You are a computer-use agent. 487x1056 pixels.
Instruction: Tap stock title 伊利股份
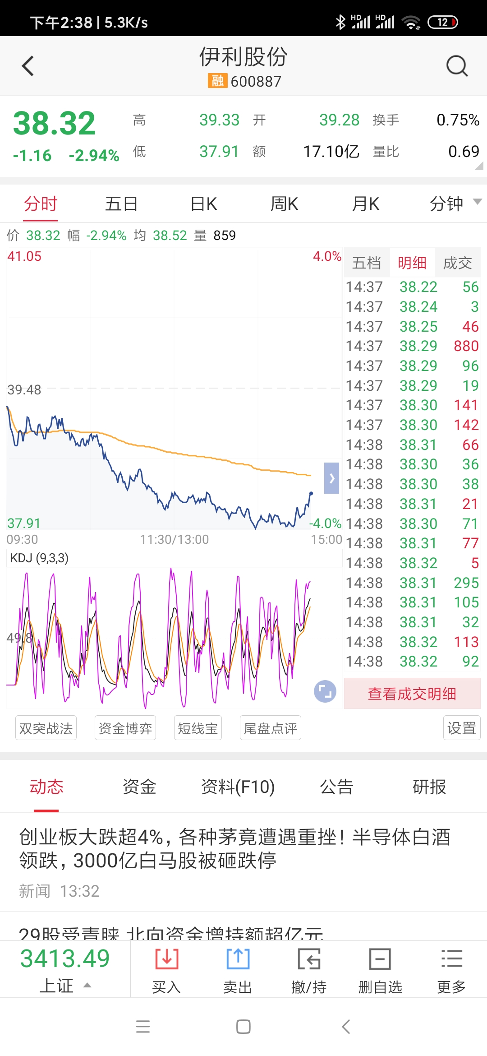(x=243, y=57)
